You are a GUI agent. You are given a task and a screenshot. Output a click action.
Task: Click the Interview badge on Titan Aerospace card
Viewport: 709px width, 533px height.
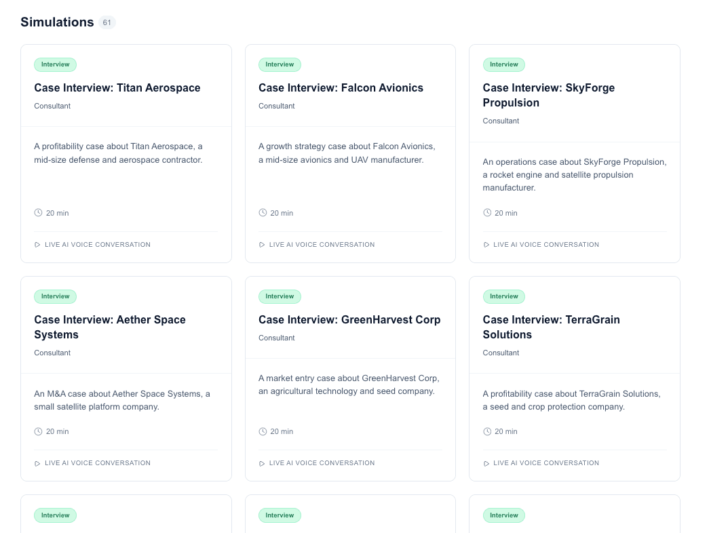tap(55, 64)
